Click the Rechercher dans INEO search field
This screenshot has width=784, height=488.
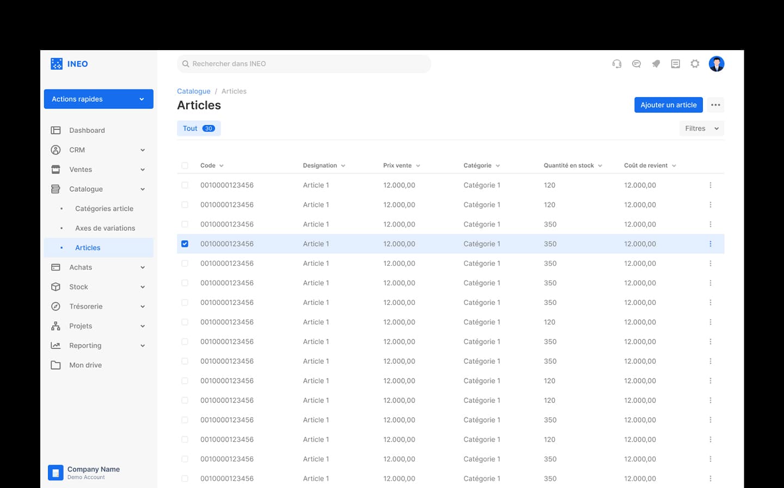[x=304, y=64]
